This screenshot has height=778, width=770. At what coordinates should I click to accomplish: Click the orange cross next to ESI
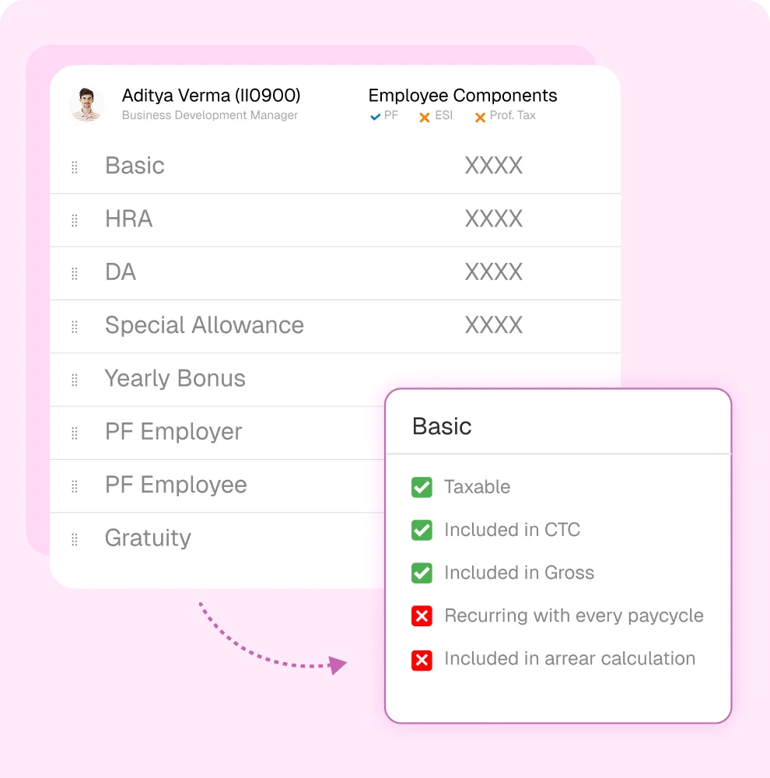424,117
